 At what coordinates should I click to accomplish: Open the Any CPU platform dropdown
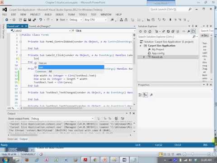(95, 20)
